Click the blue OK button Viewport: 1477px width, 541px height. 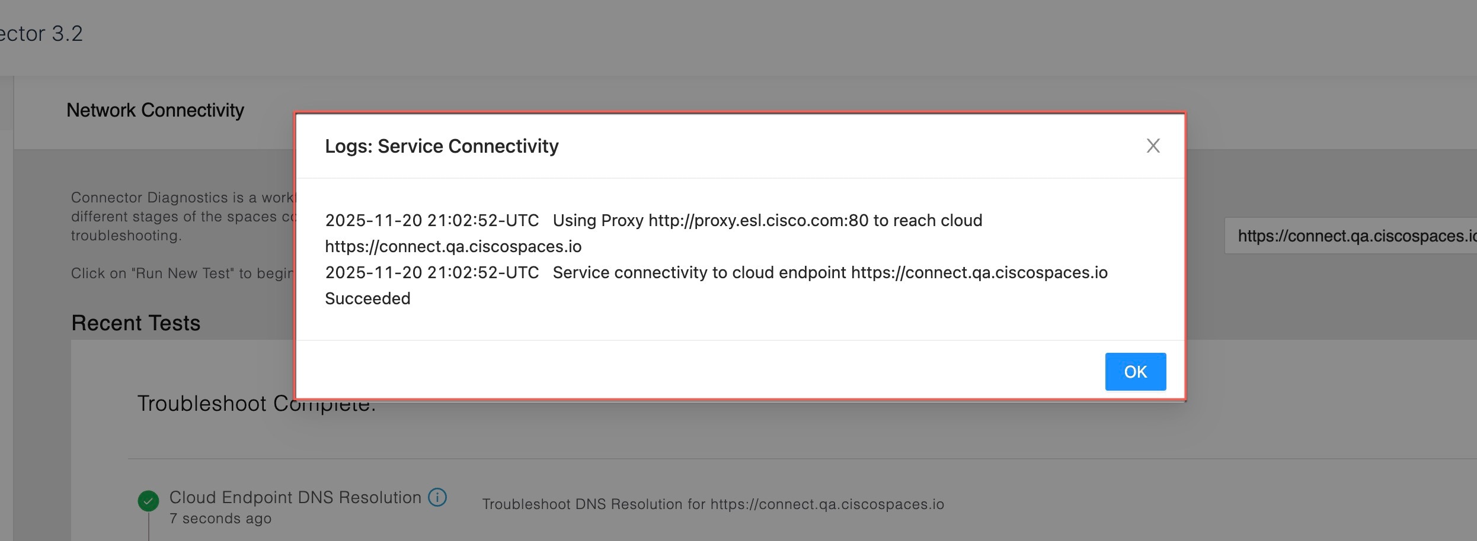tap(1135, 372)
